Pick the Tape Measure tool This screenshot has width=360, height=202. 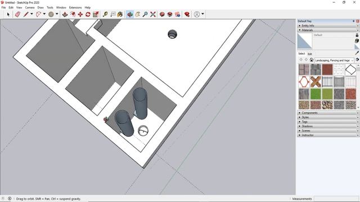coord(105,14)
